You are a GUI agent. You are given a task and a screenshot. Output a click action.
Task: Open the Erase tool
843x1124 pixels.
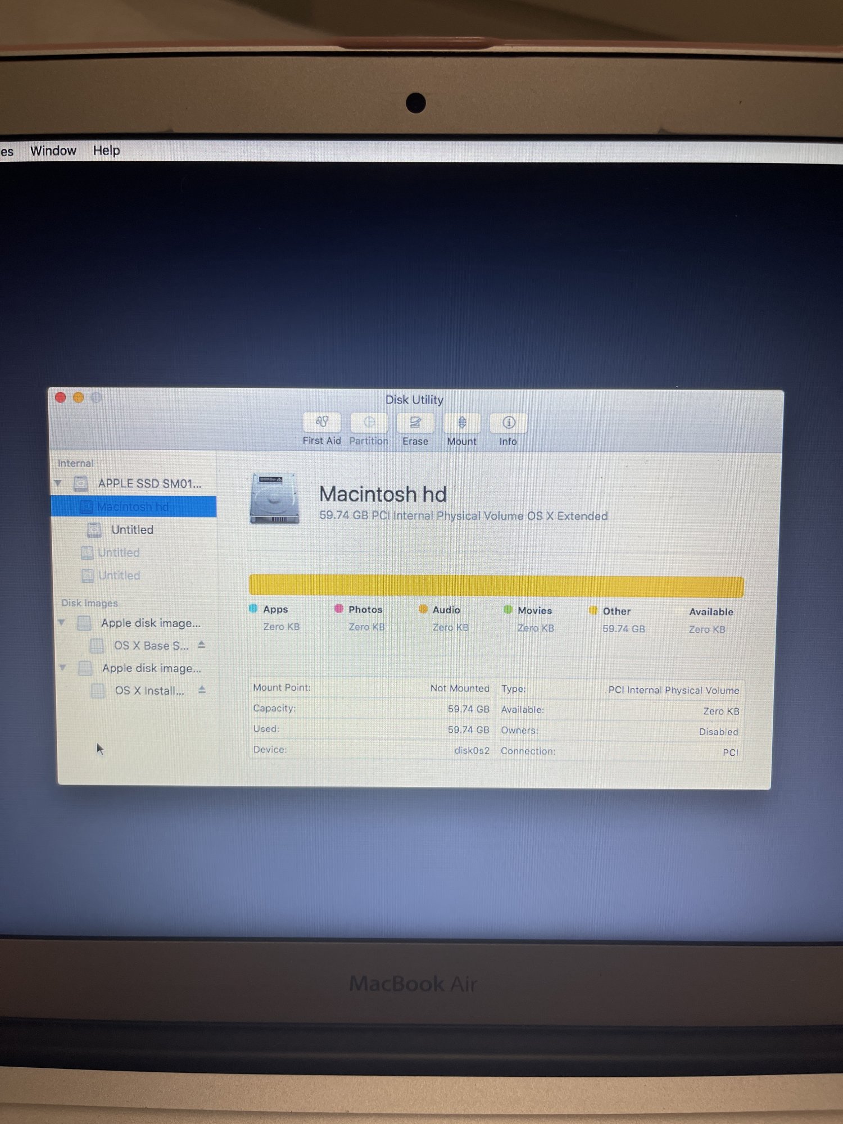pyautogui.click(x=415, y=423)
